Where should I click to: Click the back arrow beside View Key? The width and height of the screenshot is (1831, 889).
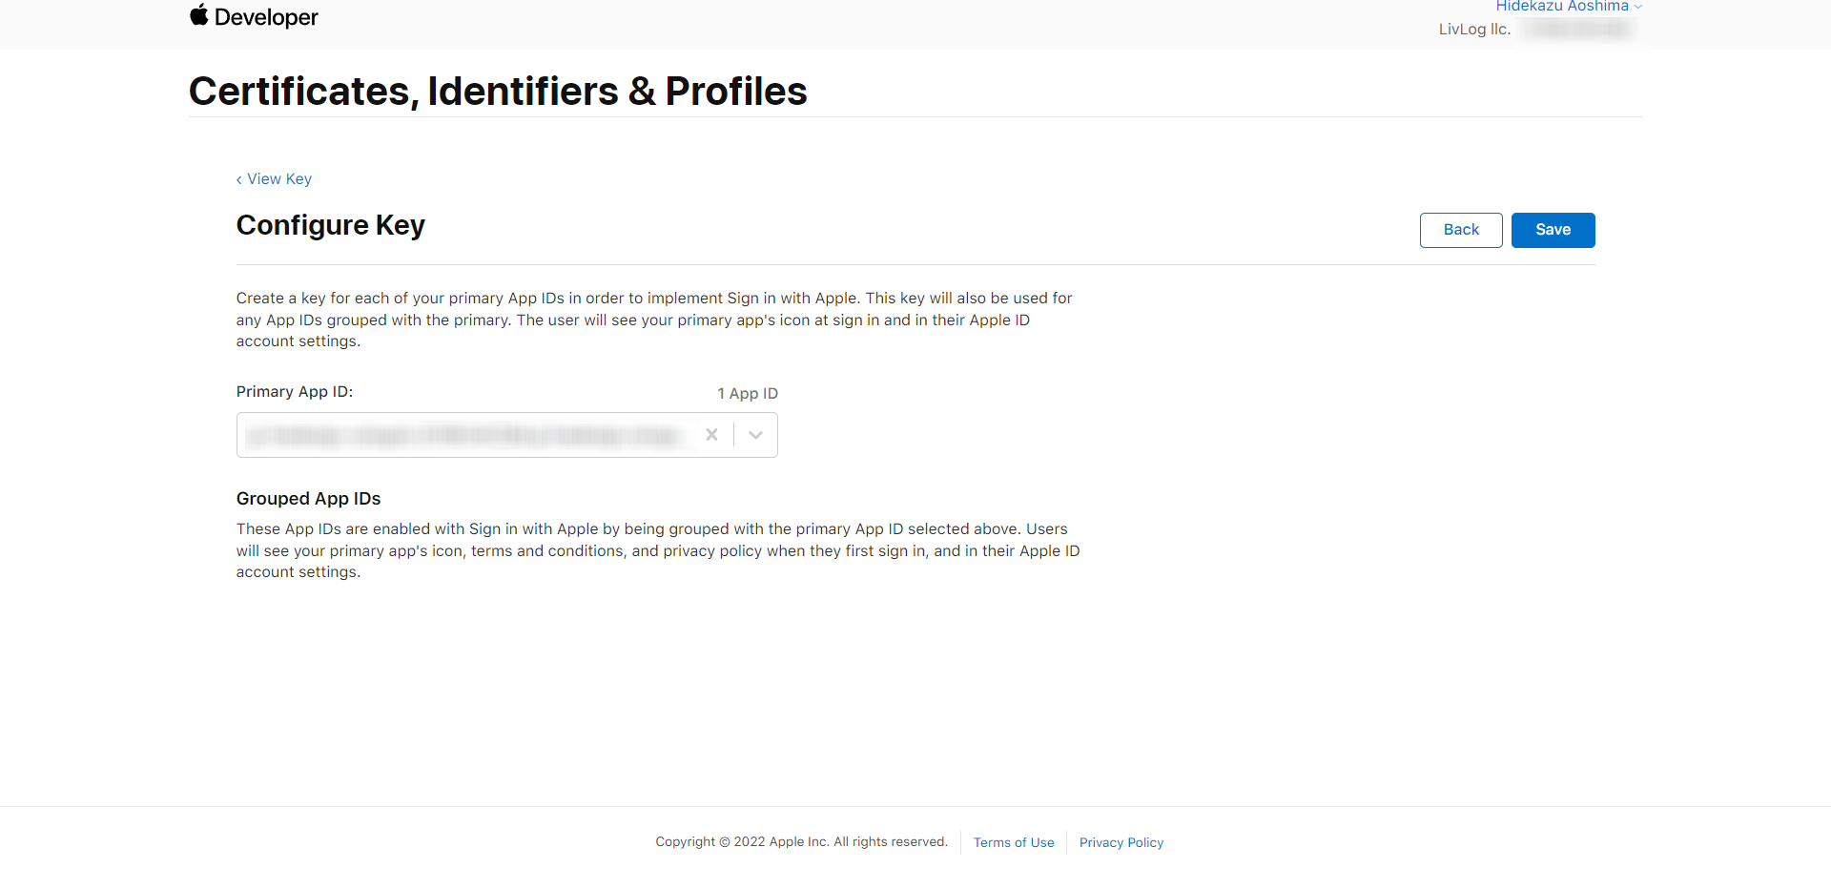(239, 179)
